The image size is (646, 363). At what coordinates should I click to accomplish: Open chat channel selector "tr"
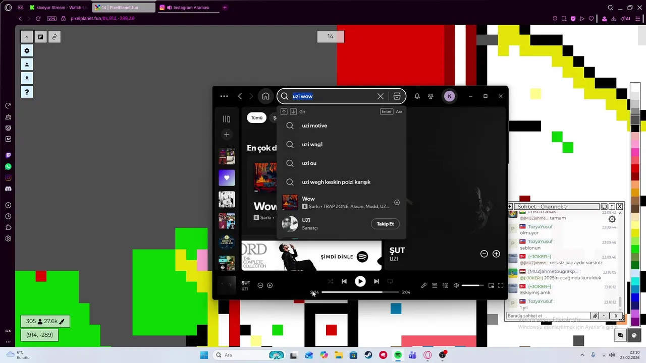tap(616, 316)
